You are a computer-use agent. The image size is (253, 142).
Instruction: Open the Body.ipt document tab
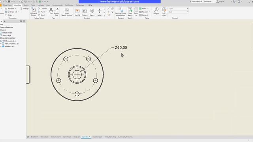coord(77,137)
